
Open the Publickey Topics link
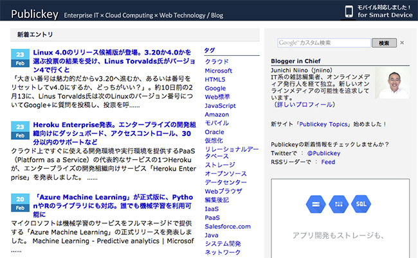coord(323,125)
